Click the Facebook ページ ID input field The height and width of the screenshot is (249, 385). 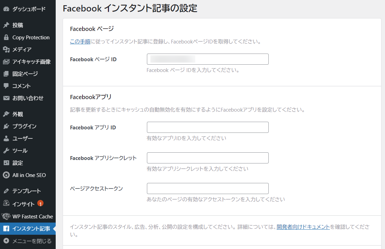[x=208, y=59]
